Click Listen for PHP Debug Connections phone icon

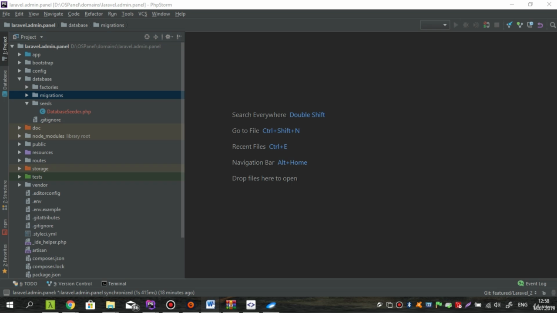point(486,25)
